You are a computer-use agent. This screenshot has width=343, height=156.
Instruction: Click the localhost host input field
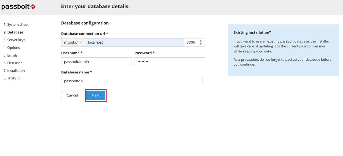134,42
